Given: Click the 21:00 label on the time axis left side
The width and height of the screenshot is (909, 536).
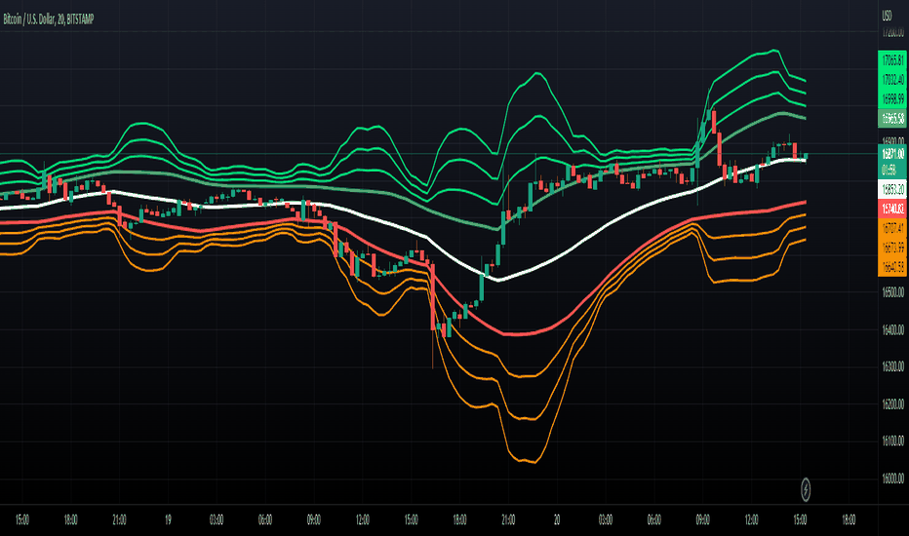Looking at the screenshot, I should [x=119, y=519].
